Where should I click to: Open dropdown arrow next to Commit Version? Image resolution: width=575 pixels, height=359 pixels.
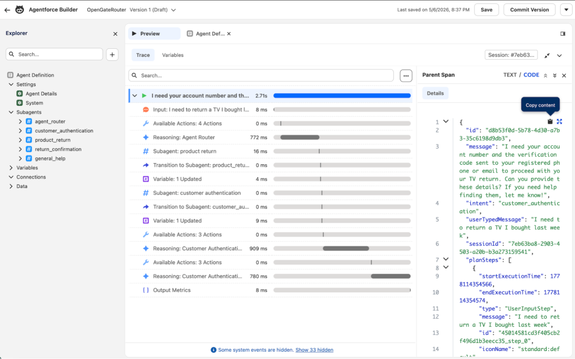[x=566, y=10]
